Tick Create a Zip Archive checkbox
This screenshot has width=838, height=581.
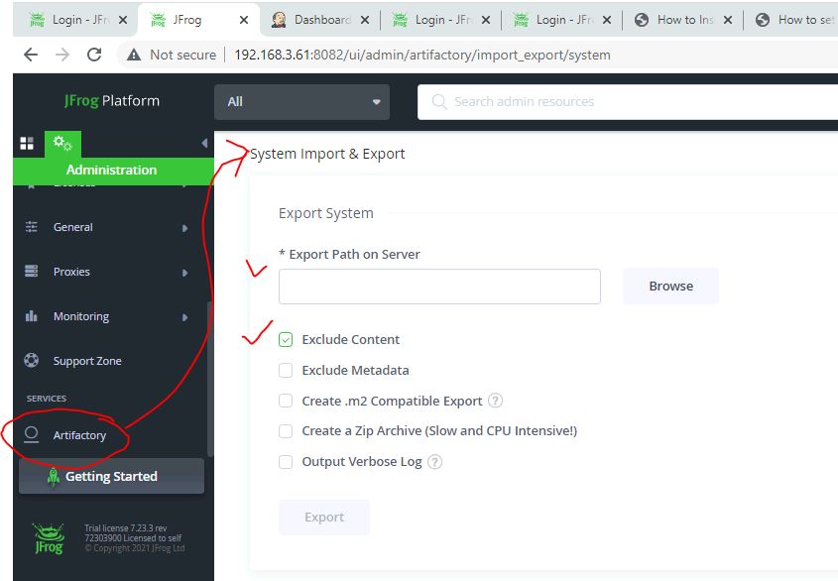[286, 431]
